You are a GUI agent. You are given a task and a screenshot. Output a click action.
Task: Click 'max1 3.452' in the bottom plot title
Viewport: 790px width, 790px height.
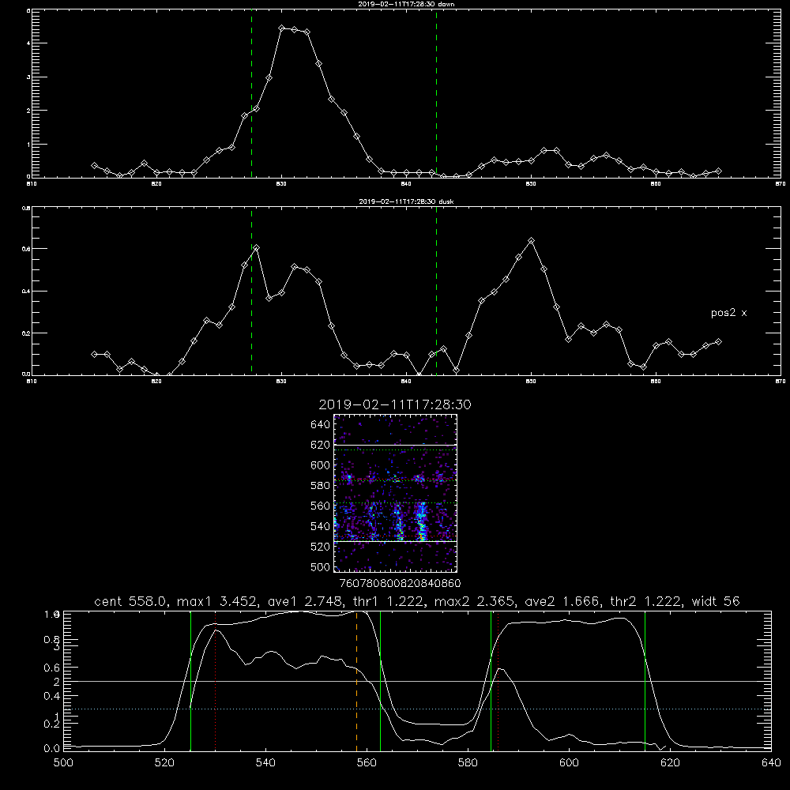pyautogui.click(x=216, y=601)
